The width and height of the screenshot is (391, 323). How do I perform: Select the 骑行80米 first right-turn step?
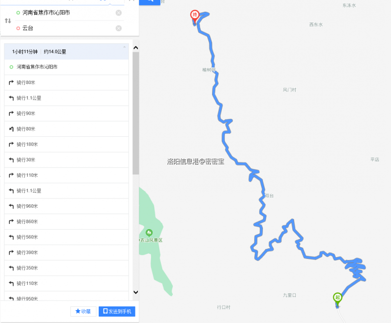pyautogui.click(x=66, y=83)
